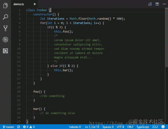Click 'invidunt ut labore et dolore' line

(x=78, y=53)
